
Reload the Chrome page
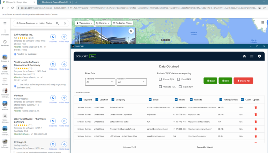point(12,8)
